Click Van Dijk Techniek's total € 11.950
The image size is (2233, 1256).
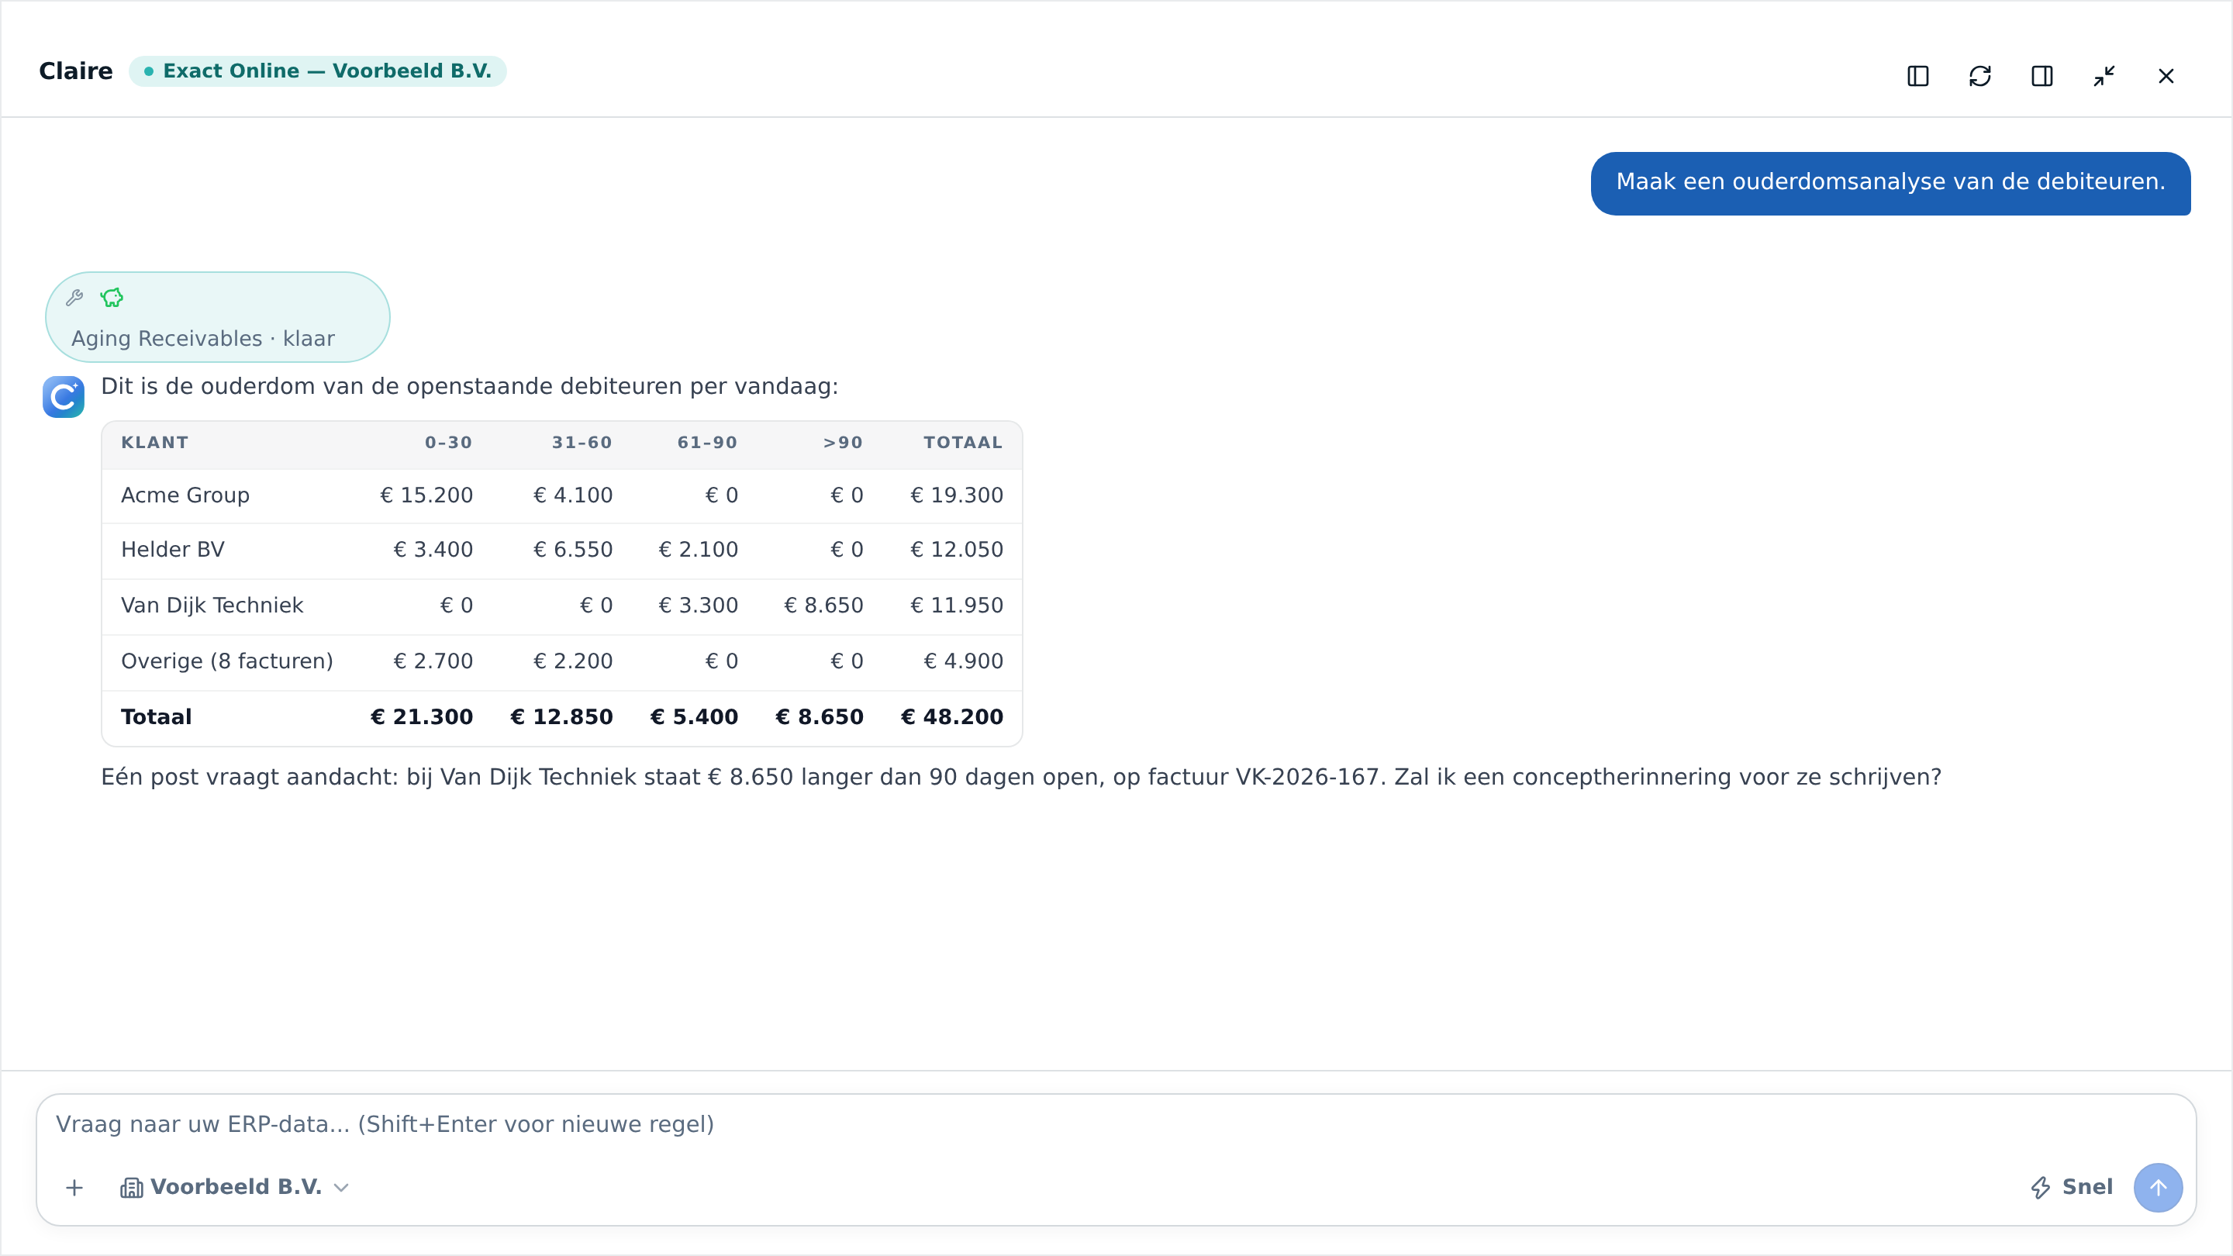[957, 606]
